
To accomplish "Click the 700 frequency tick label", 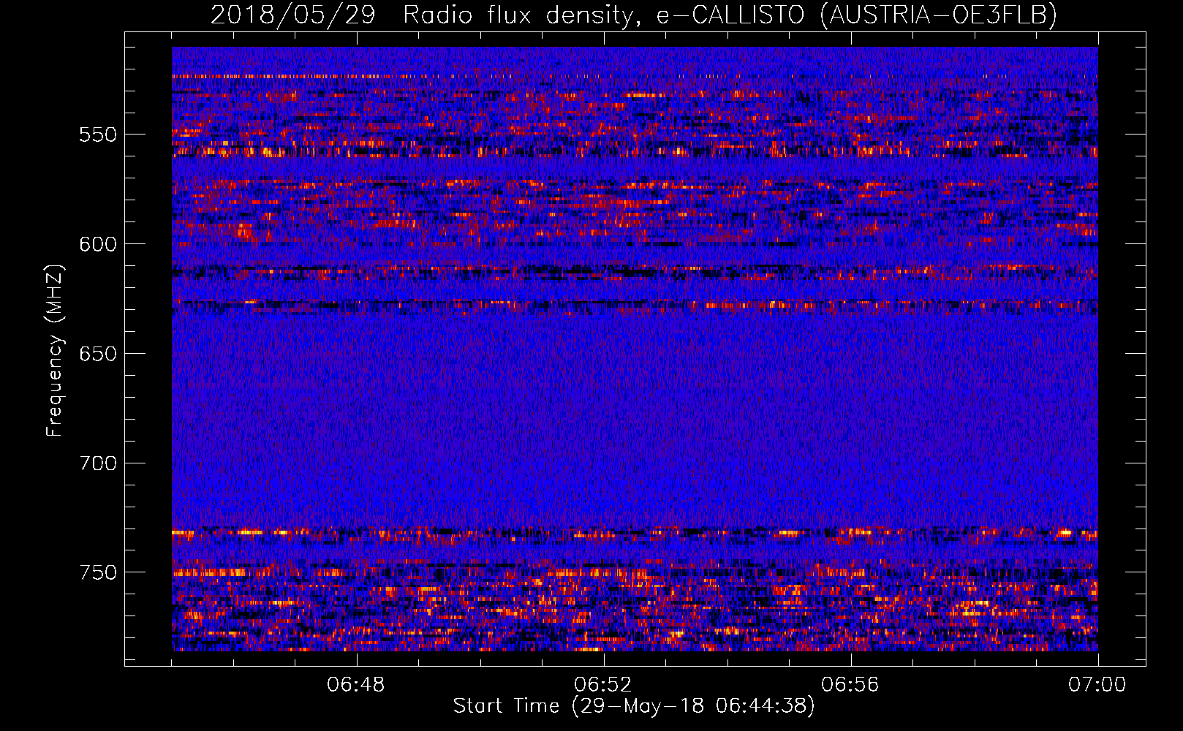I will point(98,463).
